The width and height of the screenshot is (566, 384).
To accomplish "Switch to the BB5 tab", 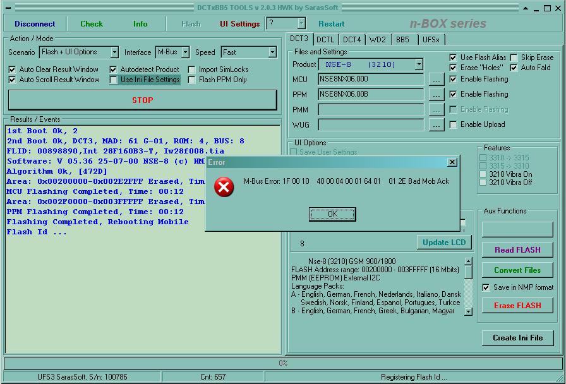I will 403,39.
